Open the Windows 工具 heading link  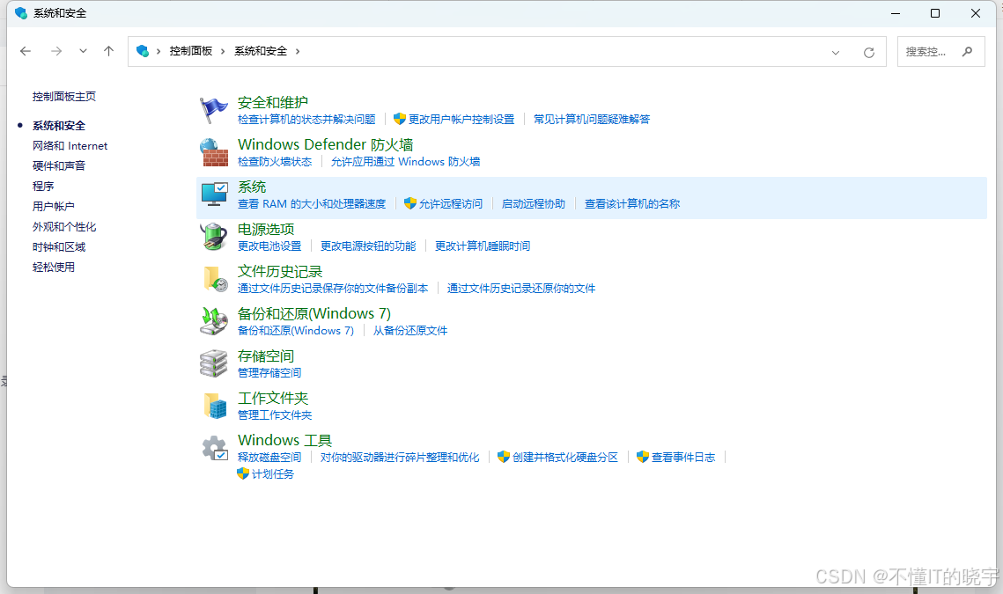click(x=284, y=440)
